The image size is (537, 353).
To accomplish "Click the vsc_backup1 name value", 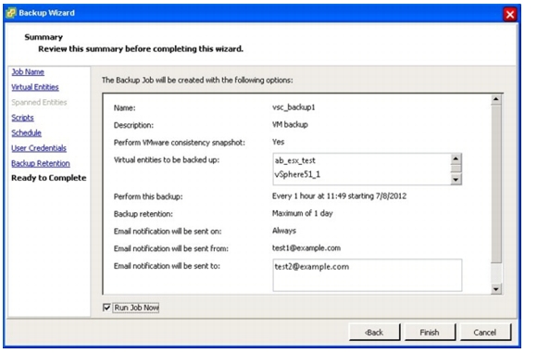I will [x=293, y=107].
